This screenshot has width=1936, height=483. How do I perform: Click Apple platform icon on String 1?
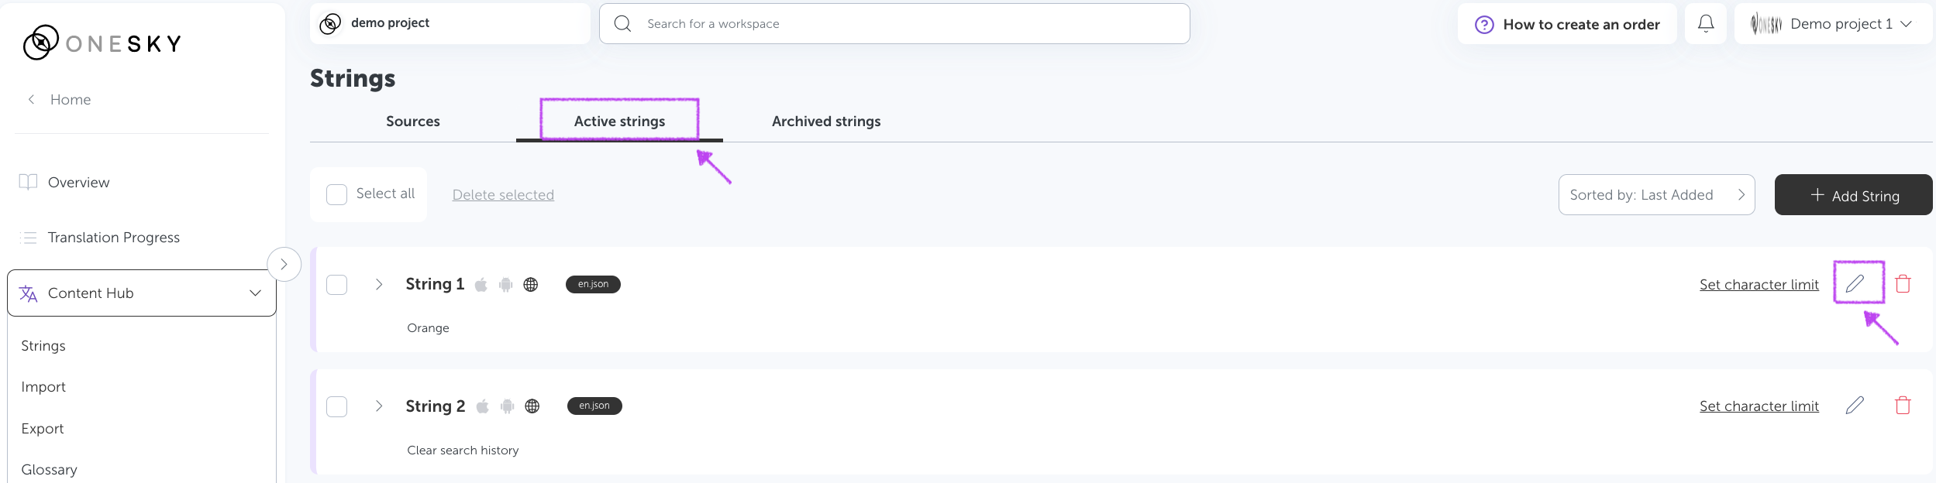point(481,285)
